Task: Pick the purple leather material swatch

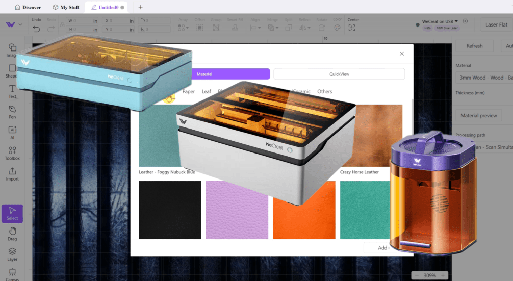Action: (x=237, y=210)
